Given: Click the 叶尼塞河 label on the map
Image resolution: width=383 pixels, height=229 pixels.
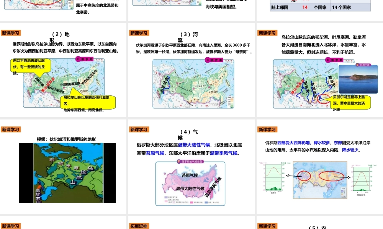Looking at the screenshot, I should (314, 90).
